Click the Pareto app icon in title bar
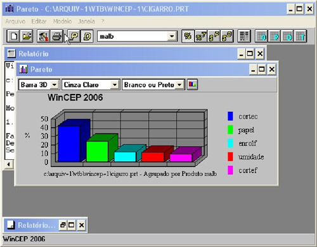The width and height of the screenshot is (317, 247). pyautogui.click(x=10, y=9)
